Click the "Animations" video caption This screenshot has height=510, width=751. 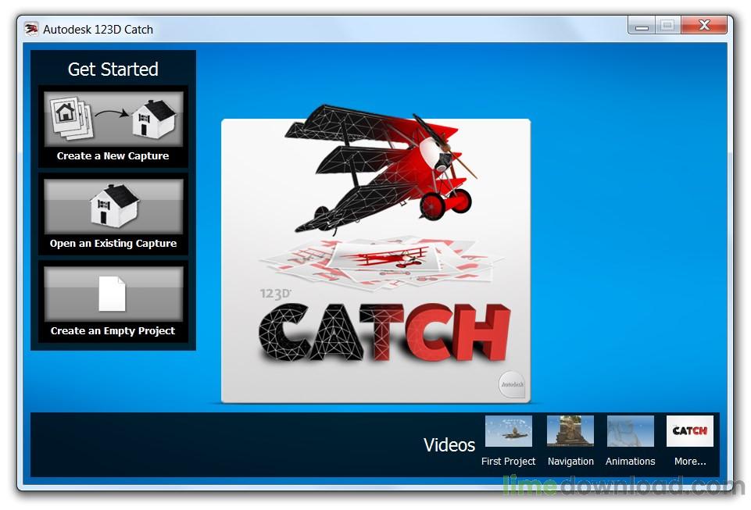pos(630,462)
